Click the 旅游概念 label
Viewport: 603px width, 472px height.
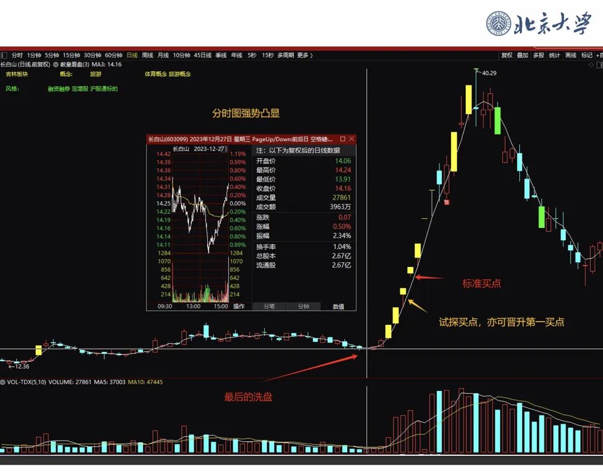(180, 74)
